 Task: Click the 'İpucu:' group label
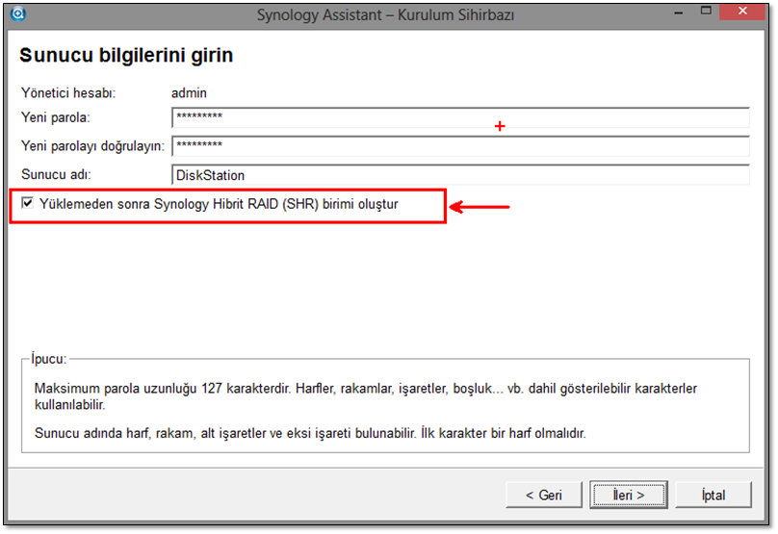click(48, 359)
